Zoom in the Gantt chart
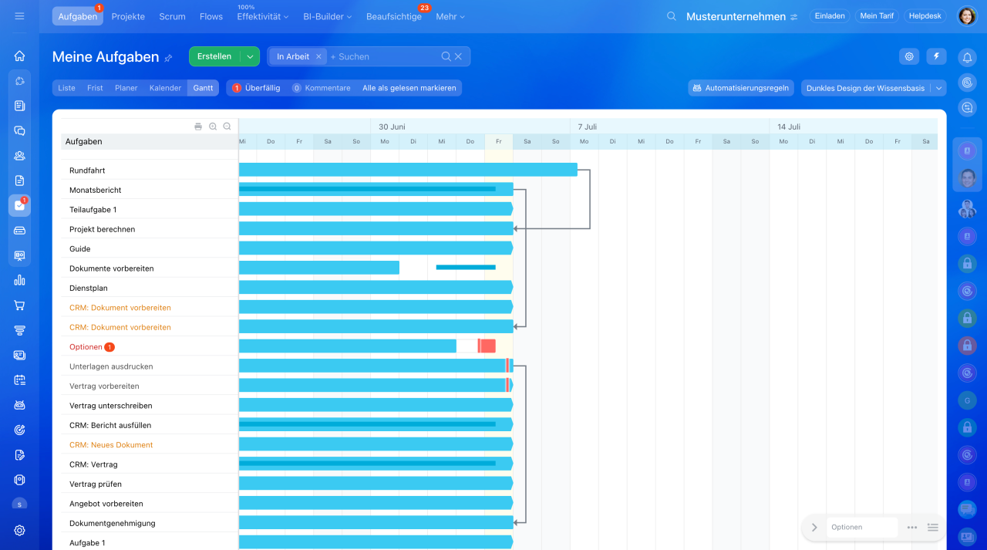The width and height of the screenshot is (987, 550). tap(213, 127)
